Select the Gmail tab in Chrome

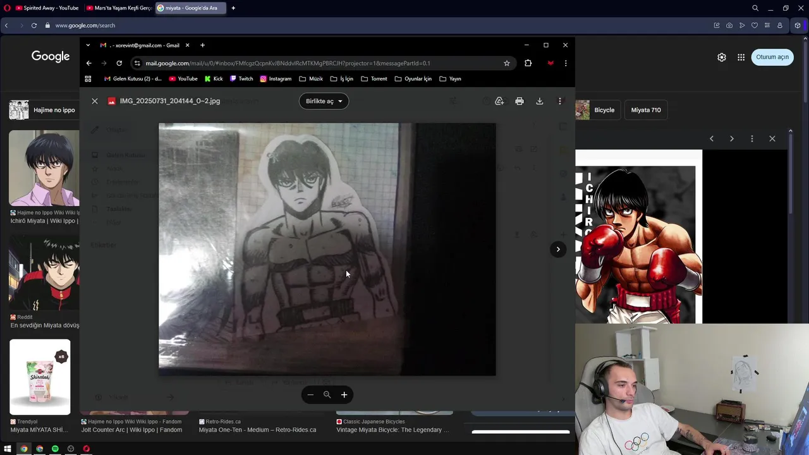tap(144, 45)
